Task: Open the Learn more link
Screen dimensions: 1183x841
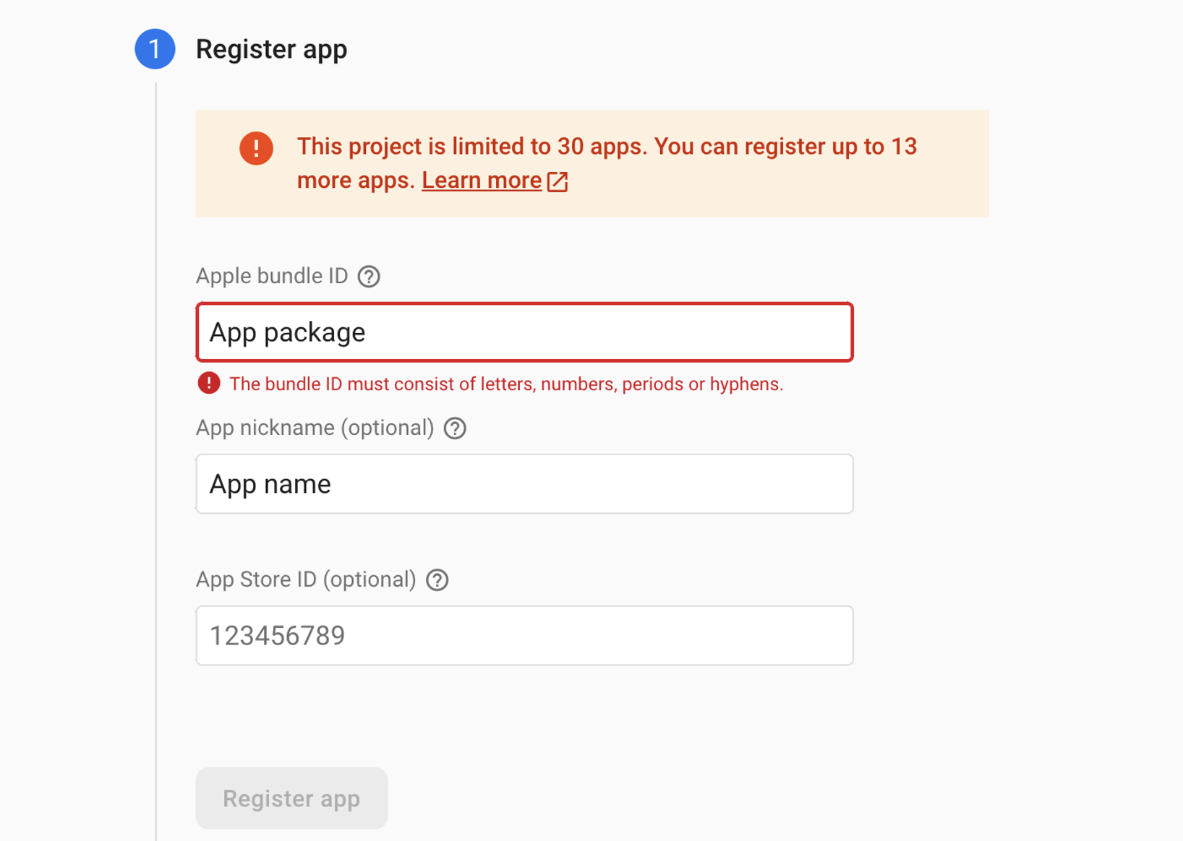Action: [482, 180]
